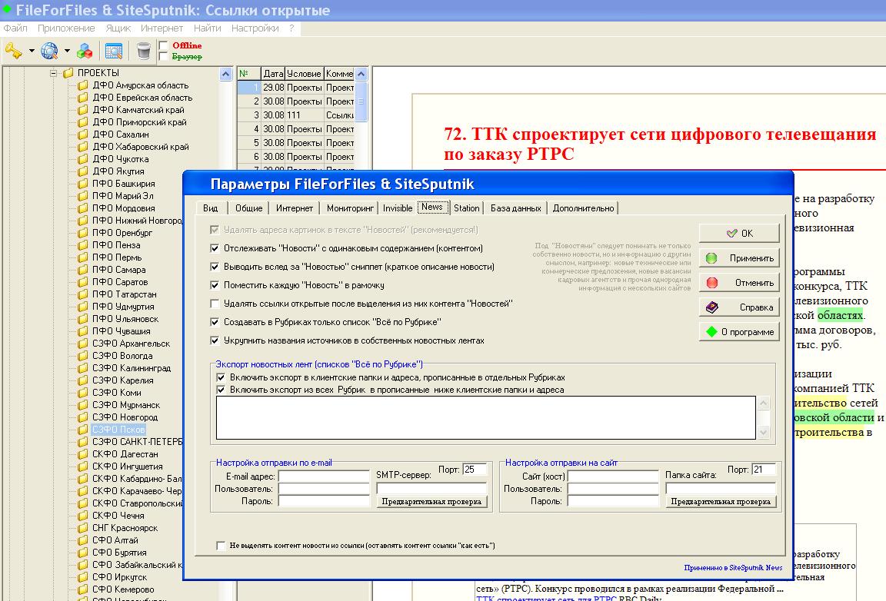Click the SMTP Порт field showing 25
Screen dimensions: 886x601
[x=476, y=469]
